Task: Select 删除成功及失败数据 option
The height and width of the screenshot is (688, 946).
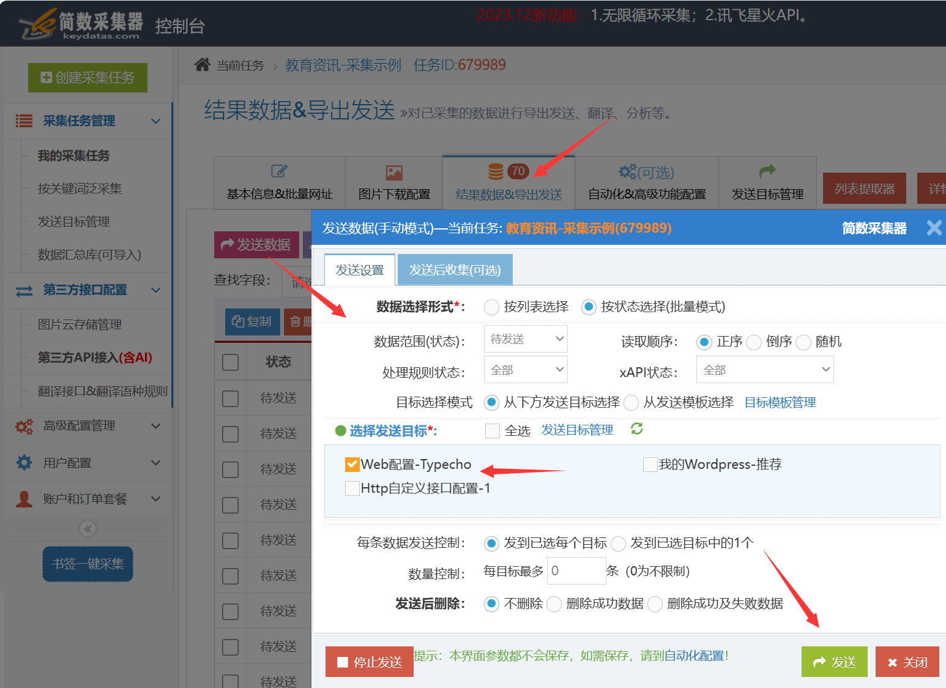Action: coord(655,604)
